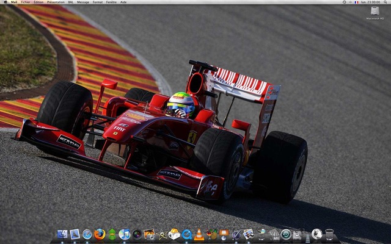Open the glass with photo dock icon

[x=261, y=234]
